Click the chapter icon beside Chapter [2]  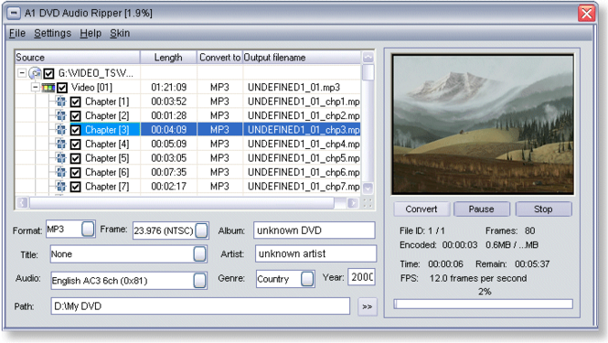point(61,115)
